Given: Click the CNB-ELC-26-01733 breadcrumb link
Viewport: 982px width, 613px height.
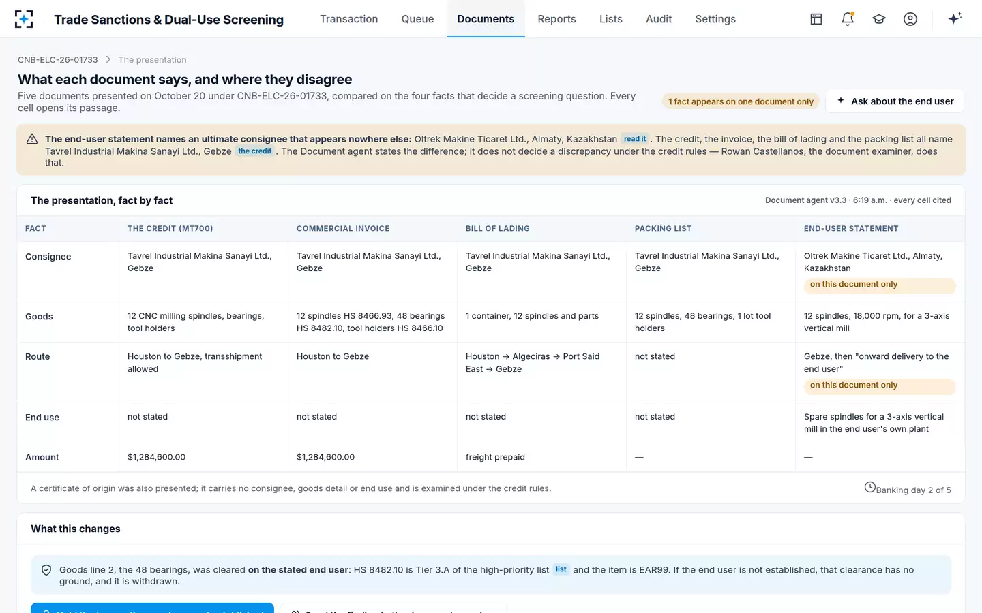Looking at the screenshot, I should pyautogui.click(x=58, y=60).
